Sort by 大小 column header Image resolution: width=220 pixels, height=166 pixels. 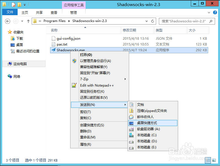coord(198,30)
